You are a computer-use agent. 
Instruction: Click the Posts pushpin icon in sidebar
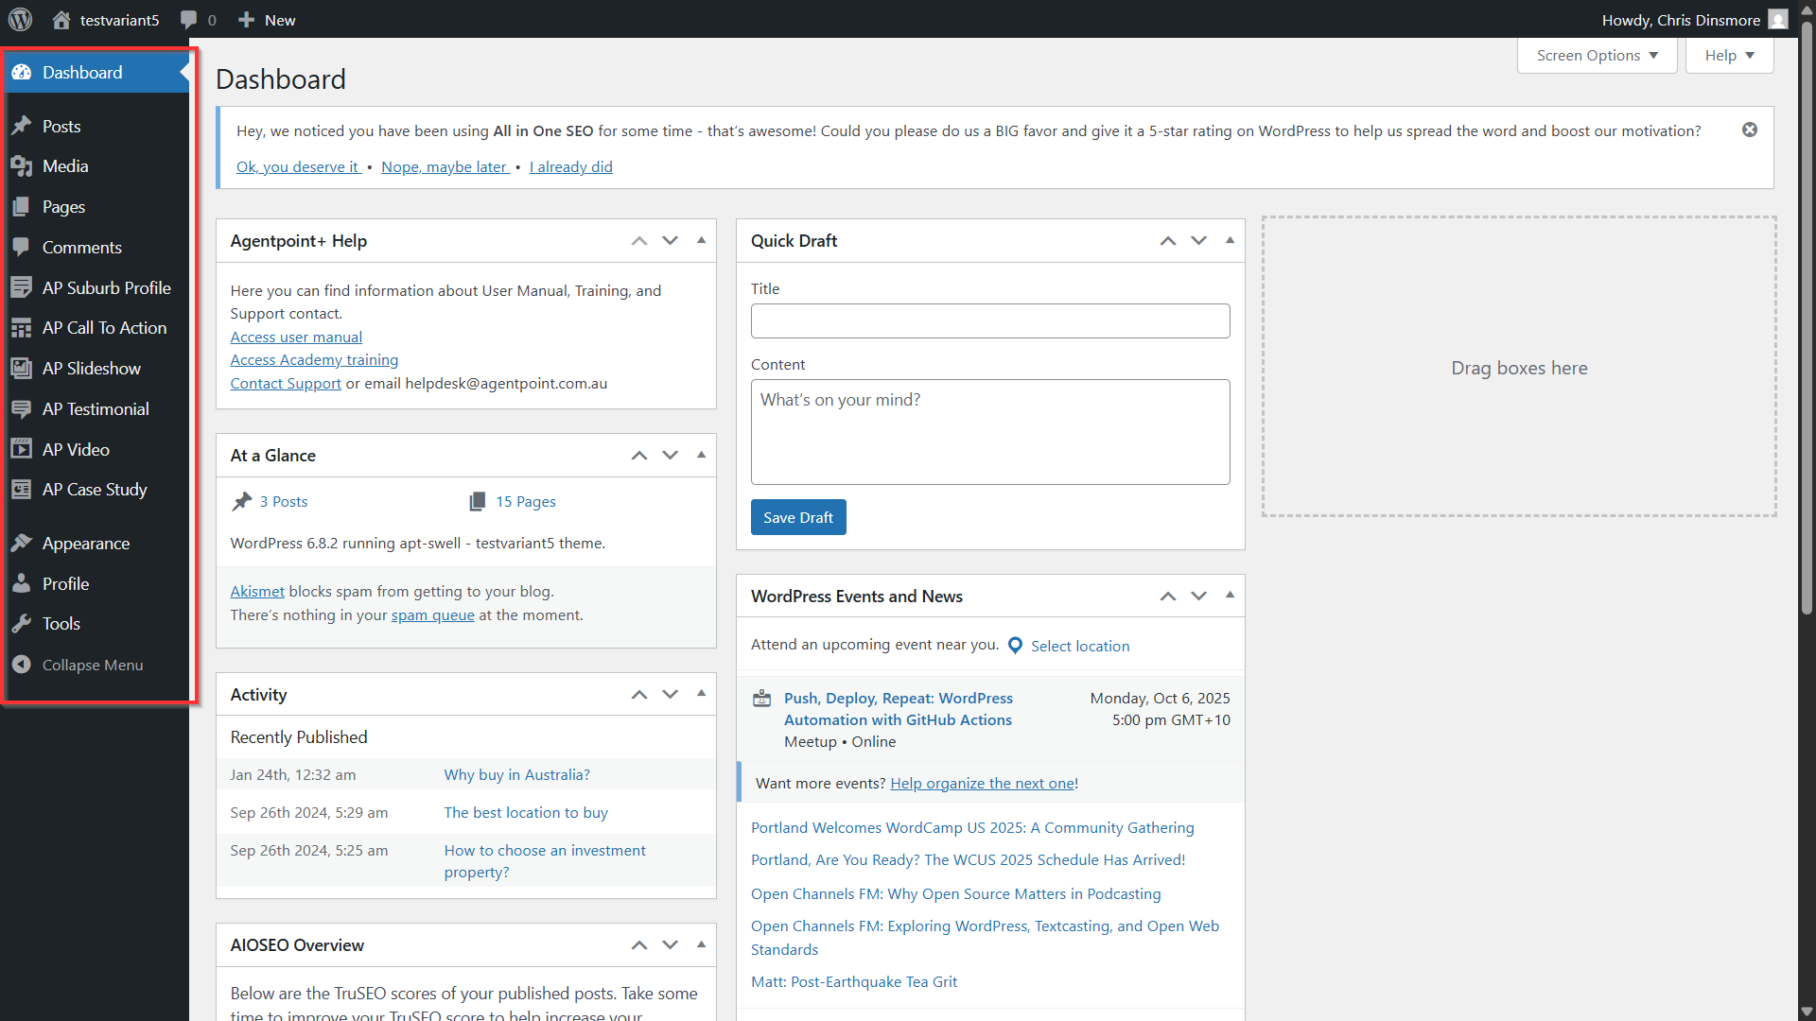click(x=22, y=126)
